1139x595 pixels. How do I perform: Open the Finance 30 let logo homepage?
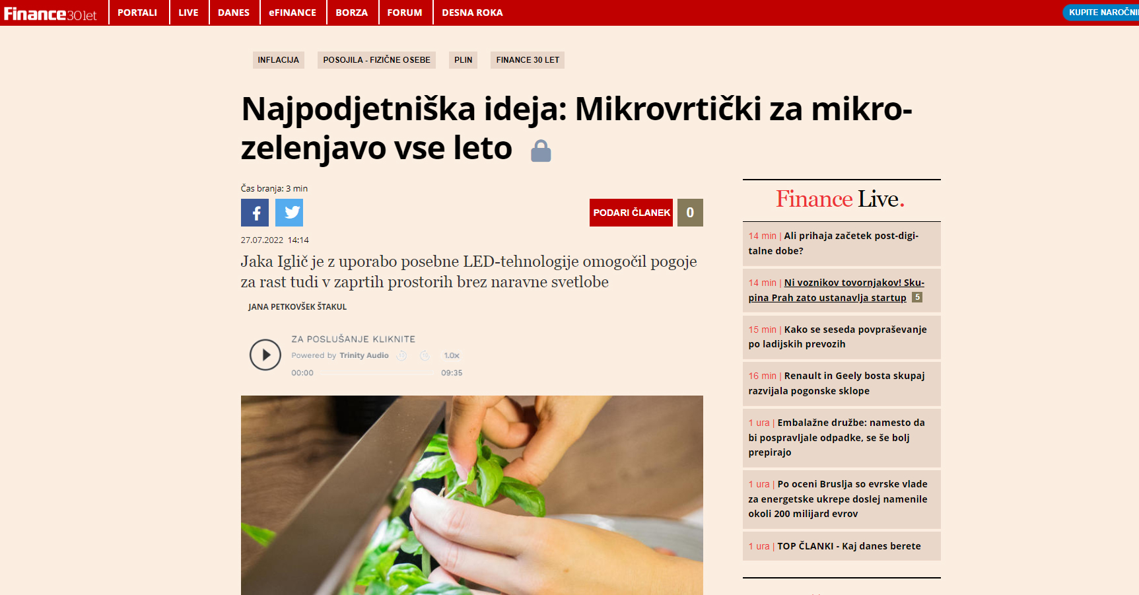(51, 13)
